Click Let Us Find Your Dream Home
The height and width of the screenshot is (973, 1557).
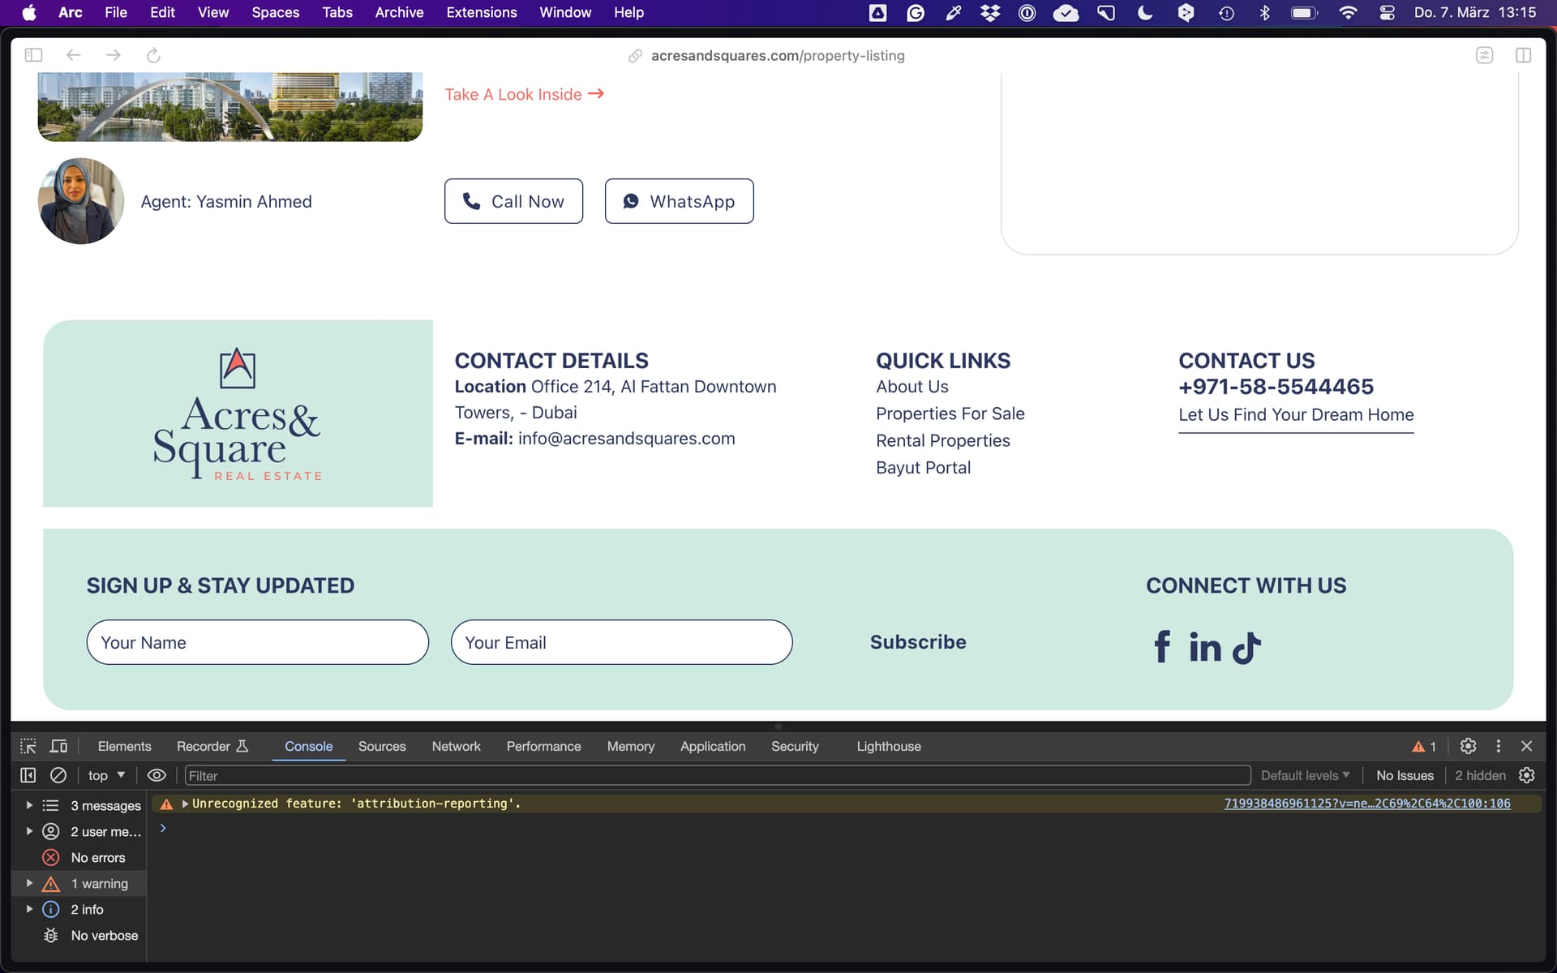tap(1296, 415)
